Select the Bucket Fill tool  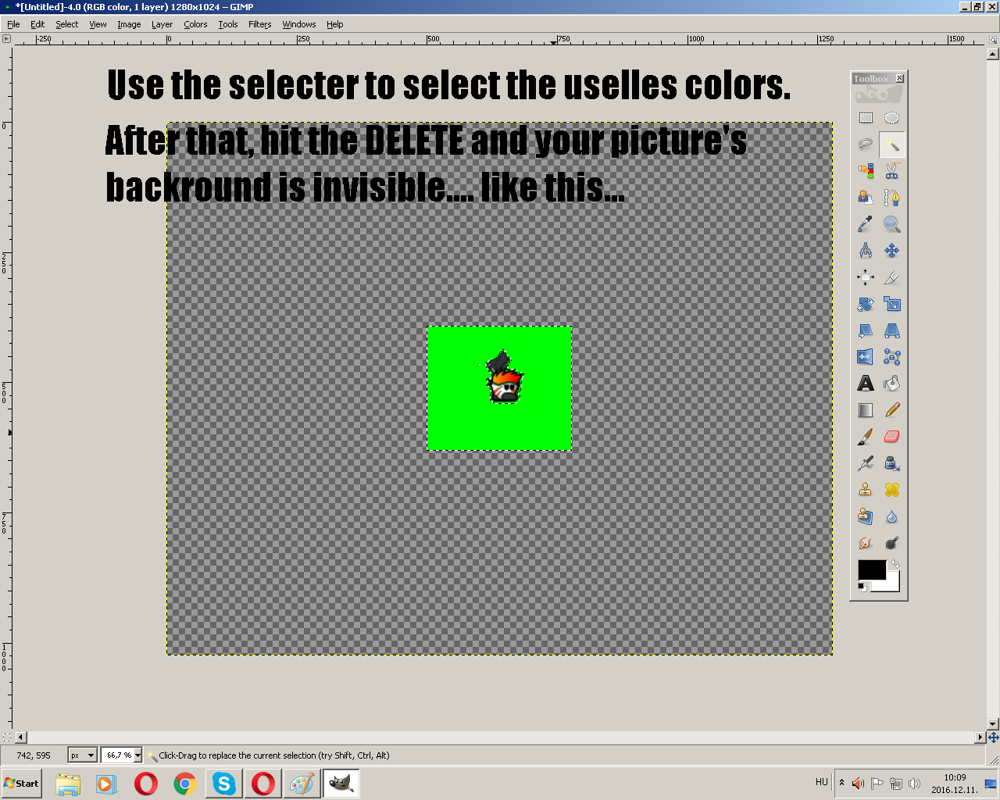point(892,383)
